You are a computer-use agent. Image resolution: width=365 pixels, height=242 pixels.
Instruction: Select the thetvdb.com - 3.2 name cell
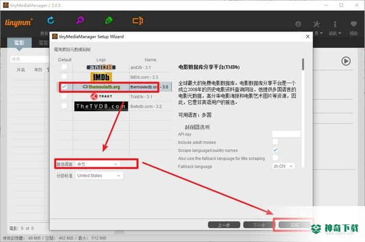(x=150, y=106)
